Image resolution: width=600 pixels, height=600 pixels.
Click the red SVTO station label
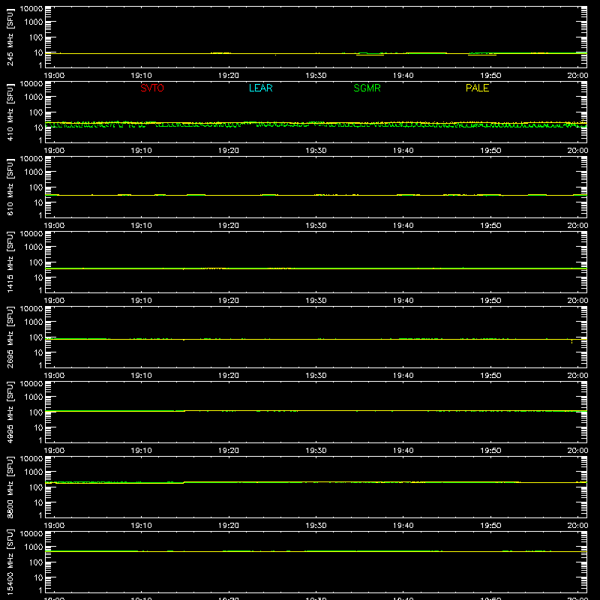tap(152, 88)
